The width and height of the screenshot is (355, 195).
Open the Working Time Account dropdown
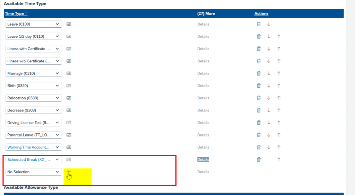tap(34, 147)
